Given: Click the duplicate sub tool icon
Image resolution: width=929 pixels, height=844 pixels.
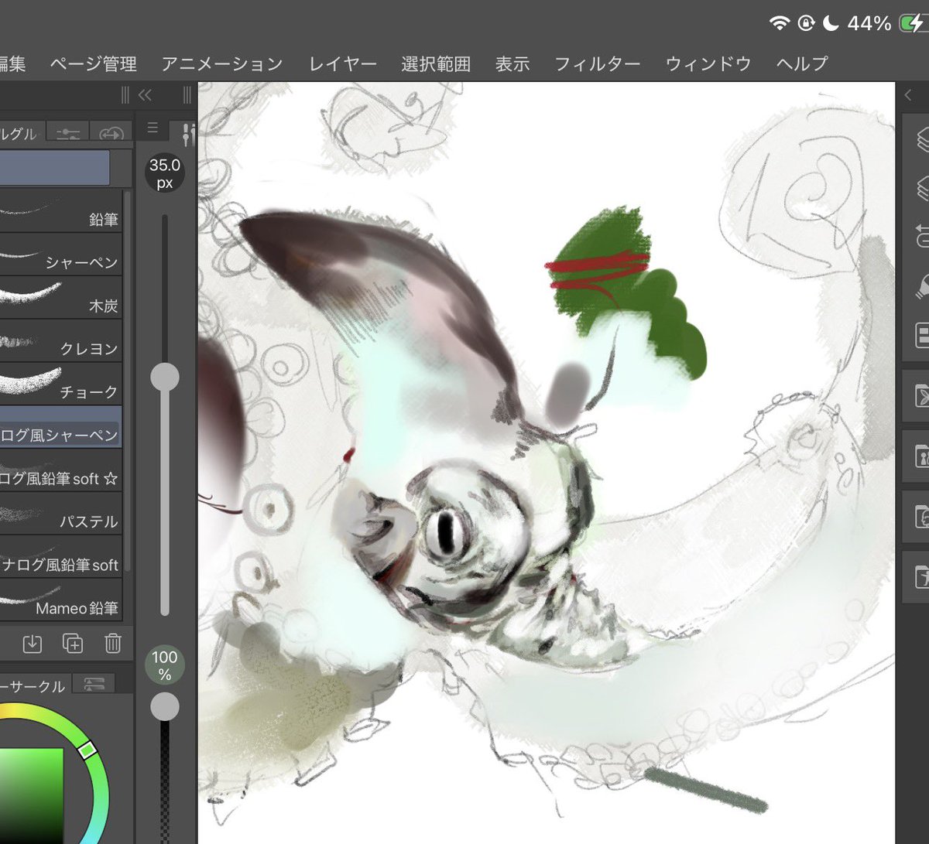Looking at the screenshot, I should [x=73, y=644].
